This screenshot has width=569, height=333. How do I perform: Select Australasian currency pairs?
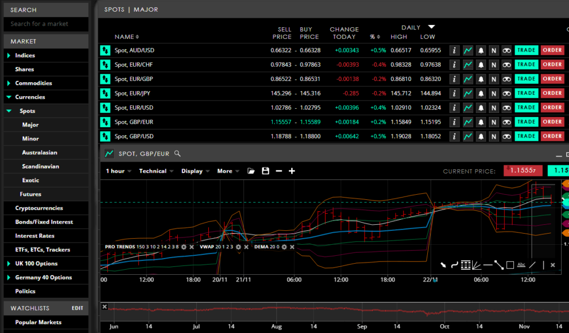(39, 153)
